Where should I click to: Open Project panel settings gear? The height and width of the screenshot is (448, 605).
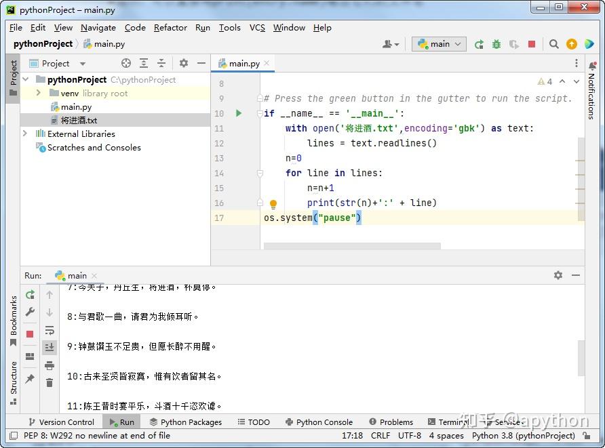click(183, 63)
